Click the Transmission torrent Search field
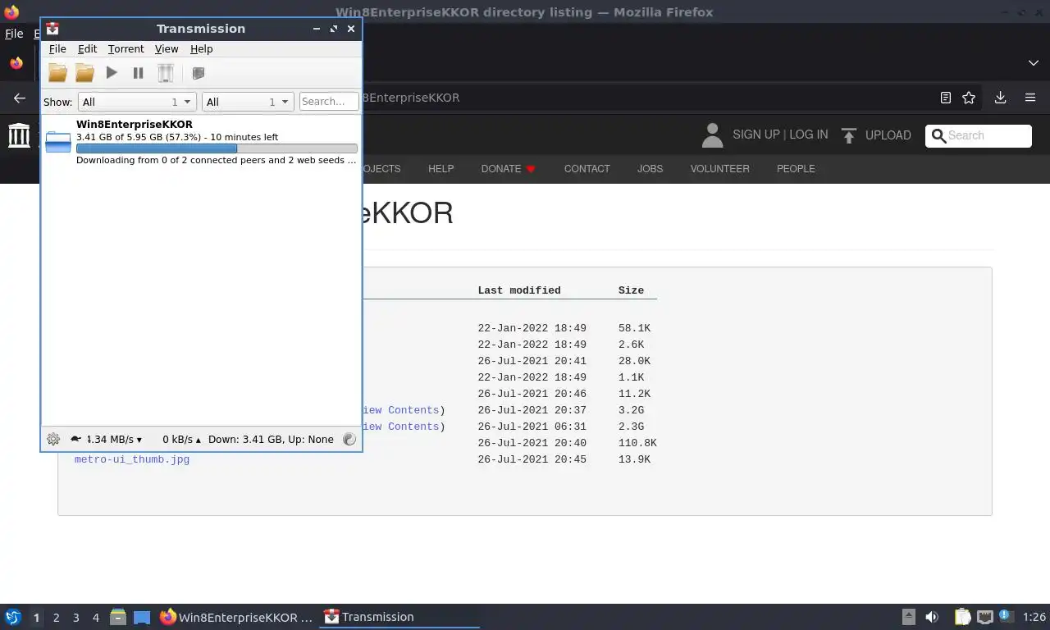Screen dimensions: 1050x630 pos(329,102)
